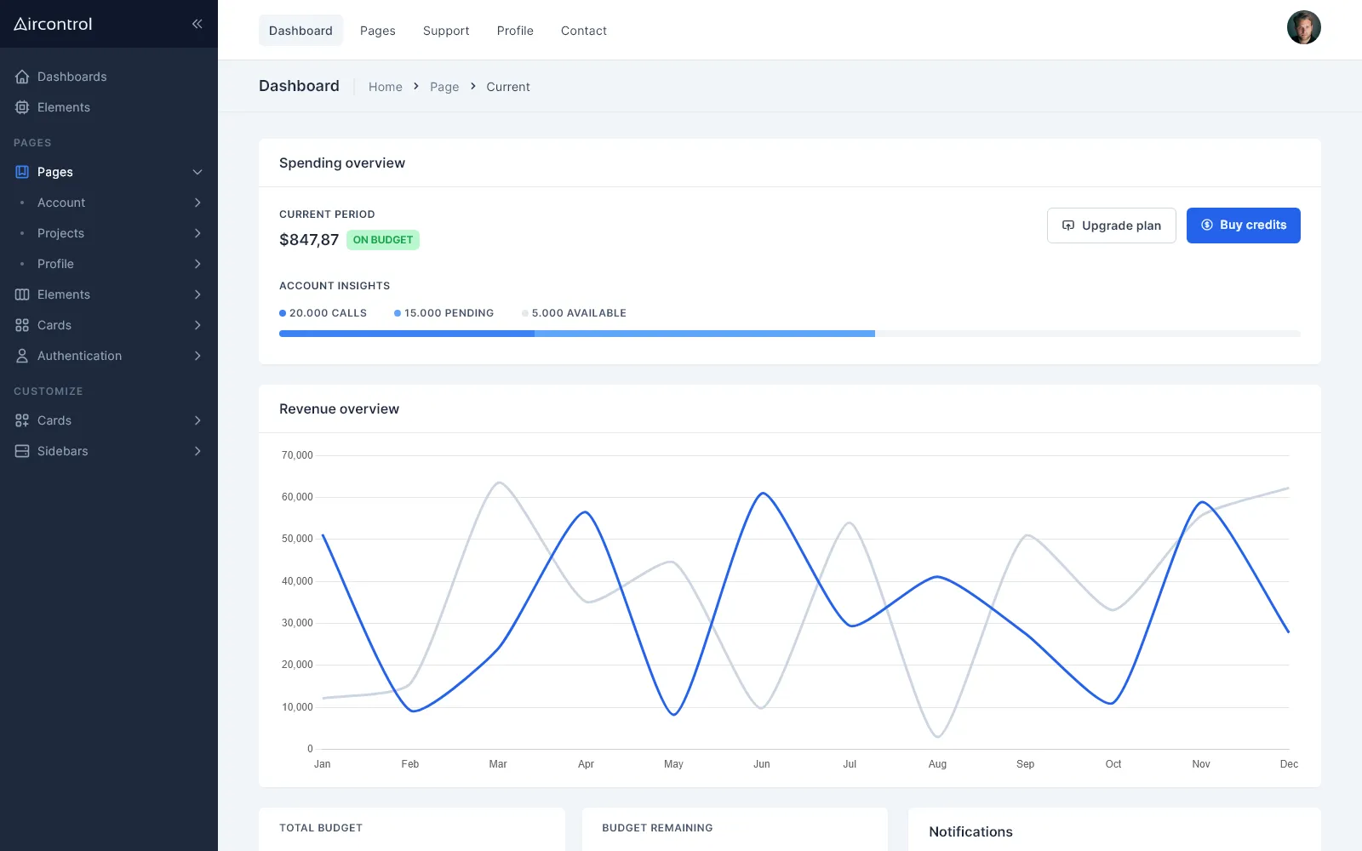Click the Upgrade plan button
1362x851 pixels.
pyautogui.click(x=1112, y=226)
